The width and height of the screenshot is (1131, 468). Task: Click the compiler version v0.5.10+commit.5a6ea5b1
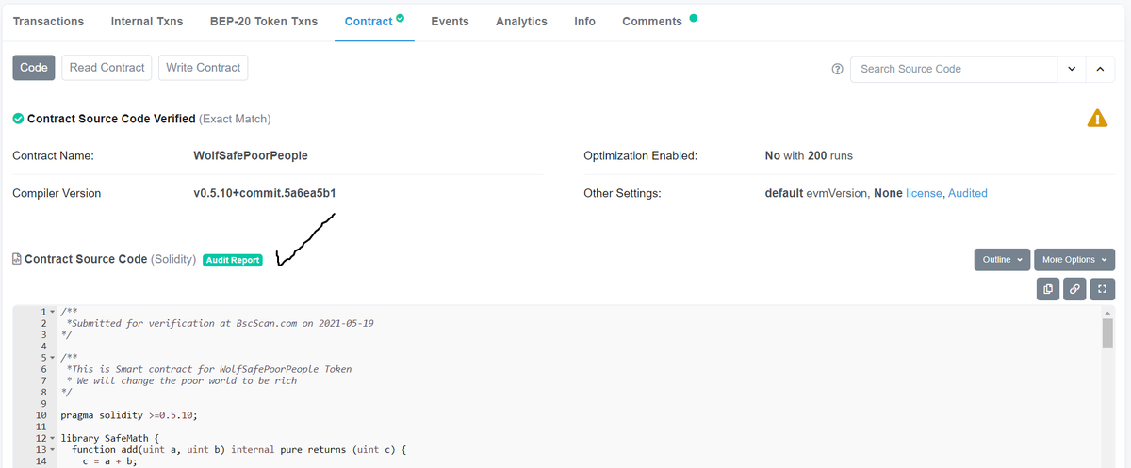265,193
